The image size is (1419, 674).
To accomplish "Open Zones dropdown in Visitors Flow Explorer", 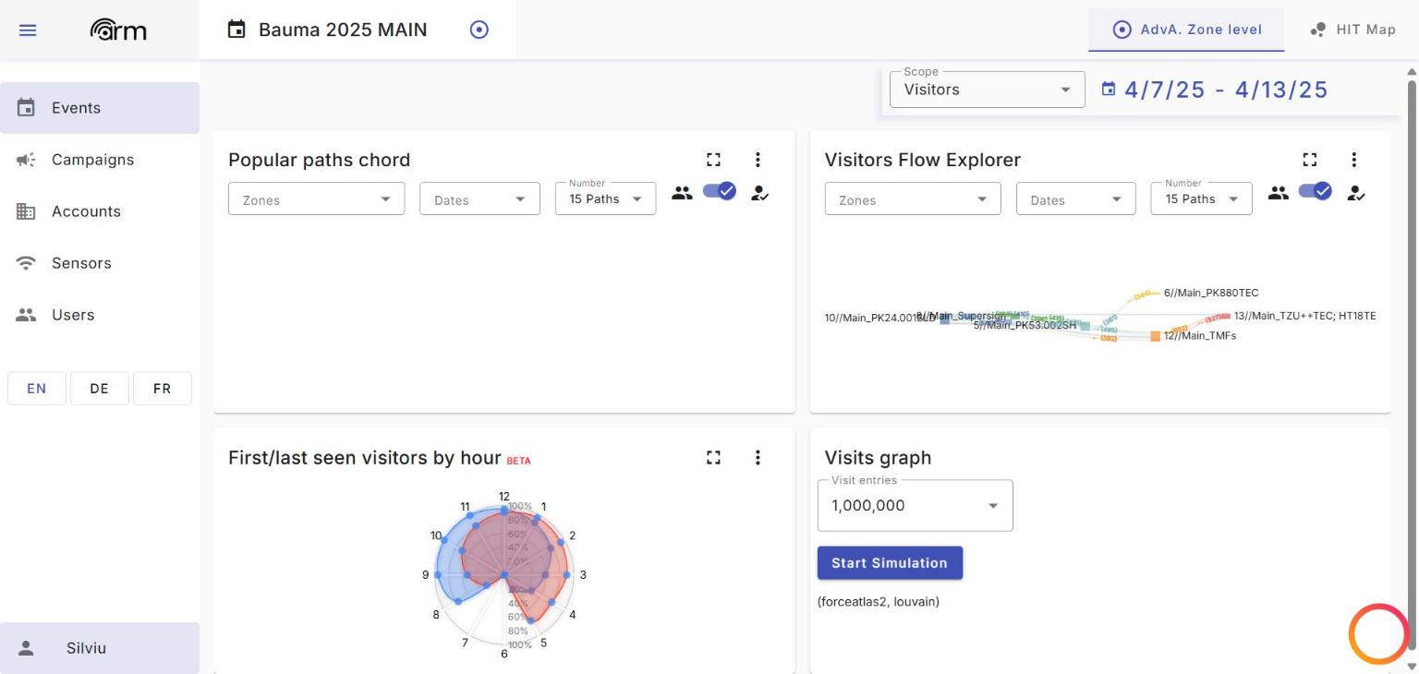I will point(912,199).
